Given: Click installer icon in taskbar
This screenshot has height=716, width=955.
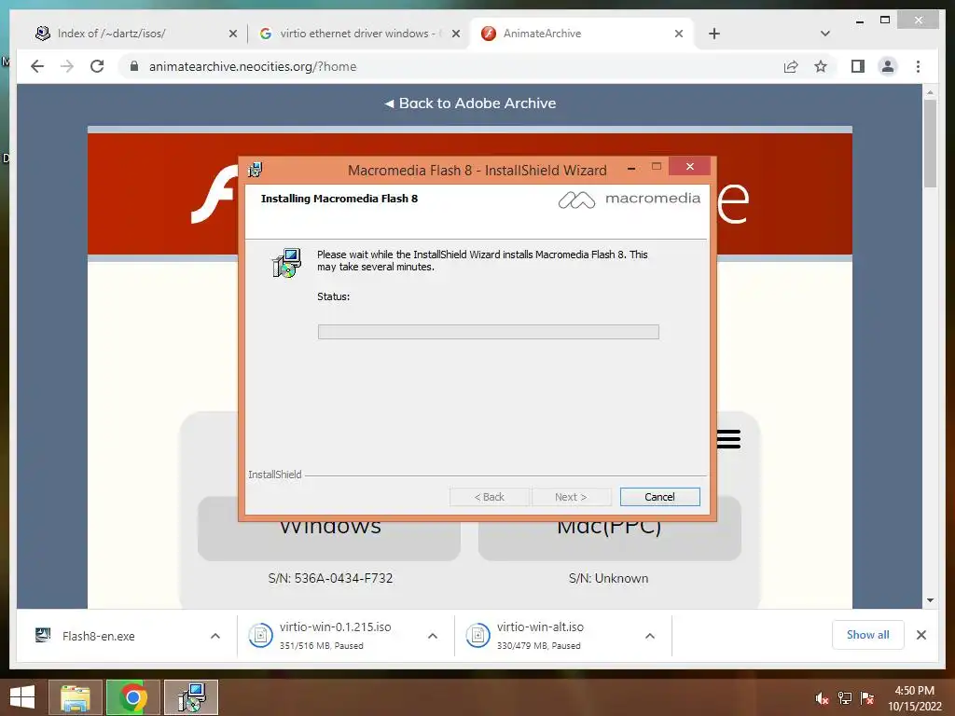Looking at the screenshot, I should (191, 697).
